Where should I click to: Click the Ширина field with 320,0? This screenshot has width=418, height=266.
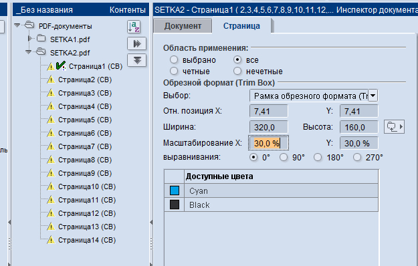(x=268, y=127)
